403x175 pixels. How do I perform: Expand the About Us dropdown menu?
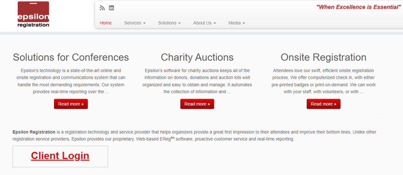[205, 23]
